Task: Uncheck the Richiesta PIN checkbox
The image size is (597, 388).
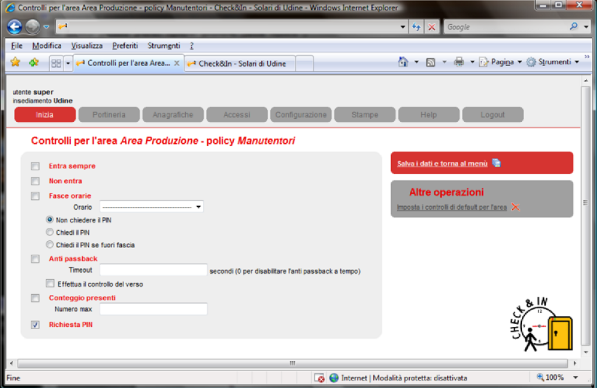Action: click(x=35, y=324)
